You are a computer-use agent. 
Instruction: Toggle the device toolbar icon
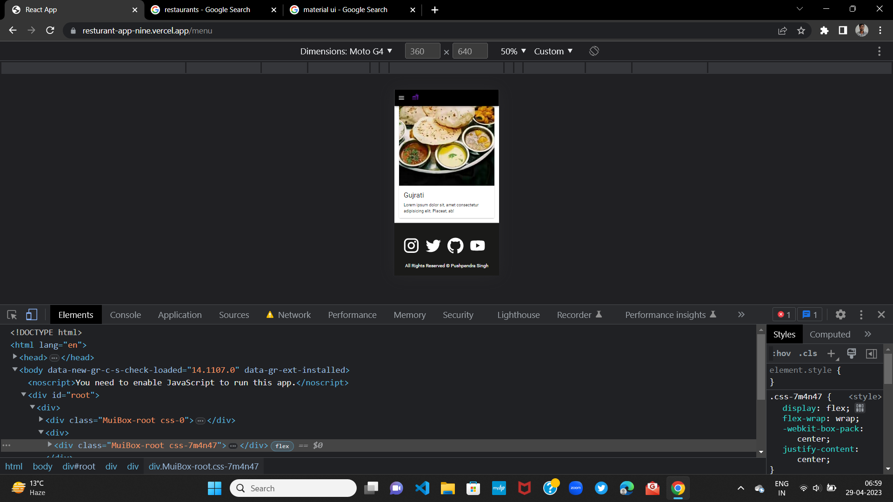tap(31, 315)
